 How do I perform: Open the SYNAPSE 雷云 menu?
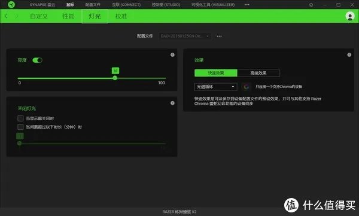[x=42, y=5]
